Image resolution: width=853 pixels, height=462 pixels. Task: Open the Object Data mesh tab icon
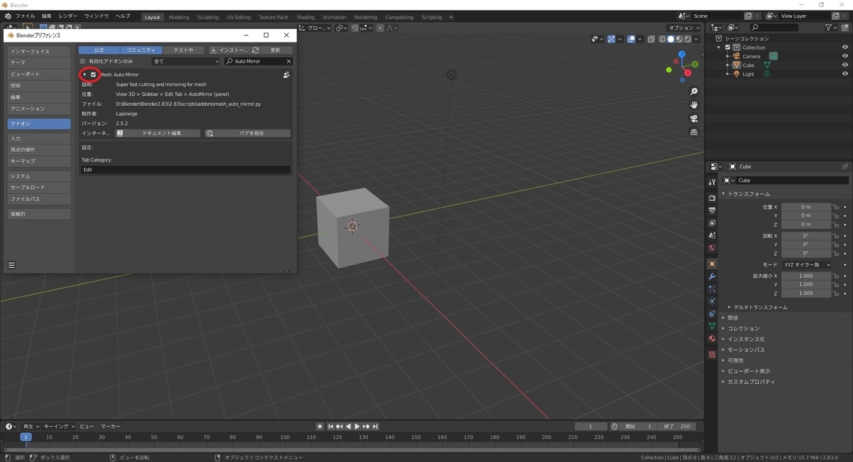pyautogui.click(x=712, y=326)
